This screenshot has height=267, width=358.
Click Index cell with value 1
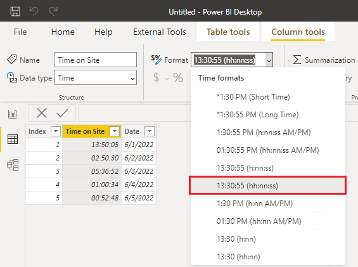pos(44,145)
